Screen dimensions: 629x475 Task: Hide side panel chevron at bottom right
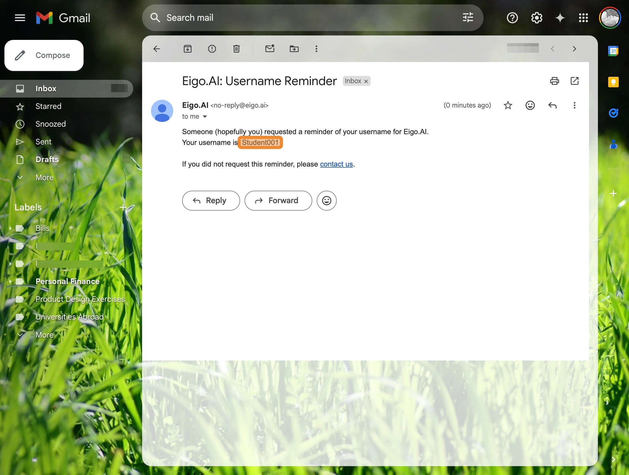pos(613,459)
